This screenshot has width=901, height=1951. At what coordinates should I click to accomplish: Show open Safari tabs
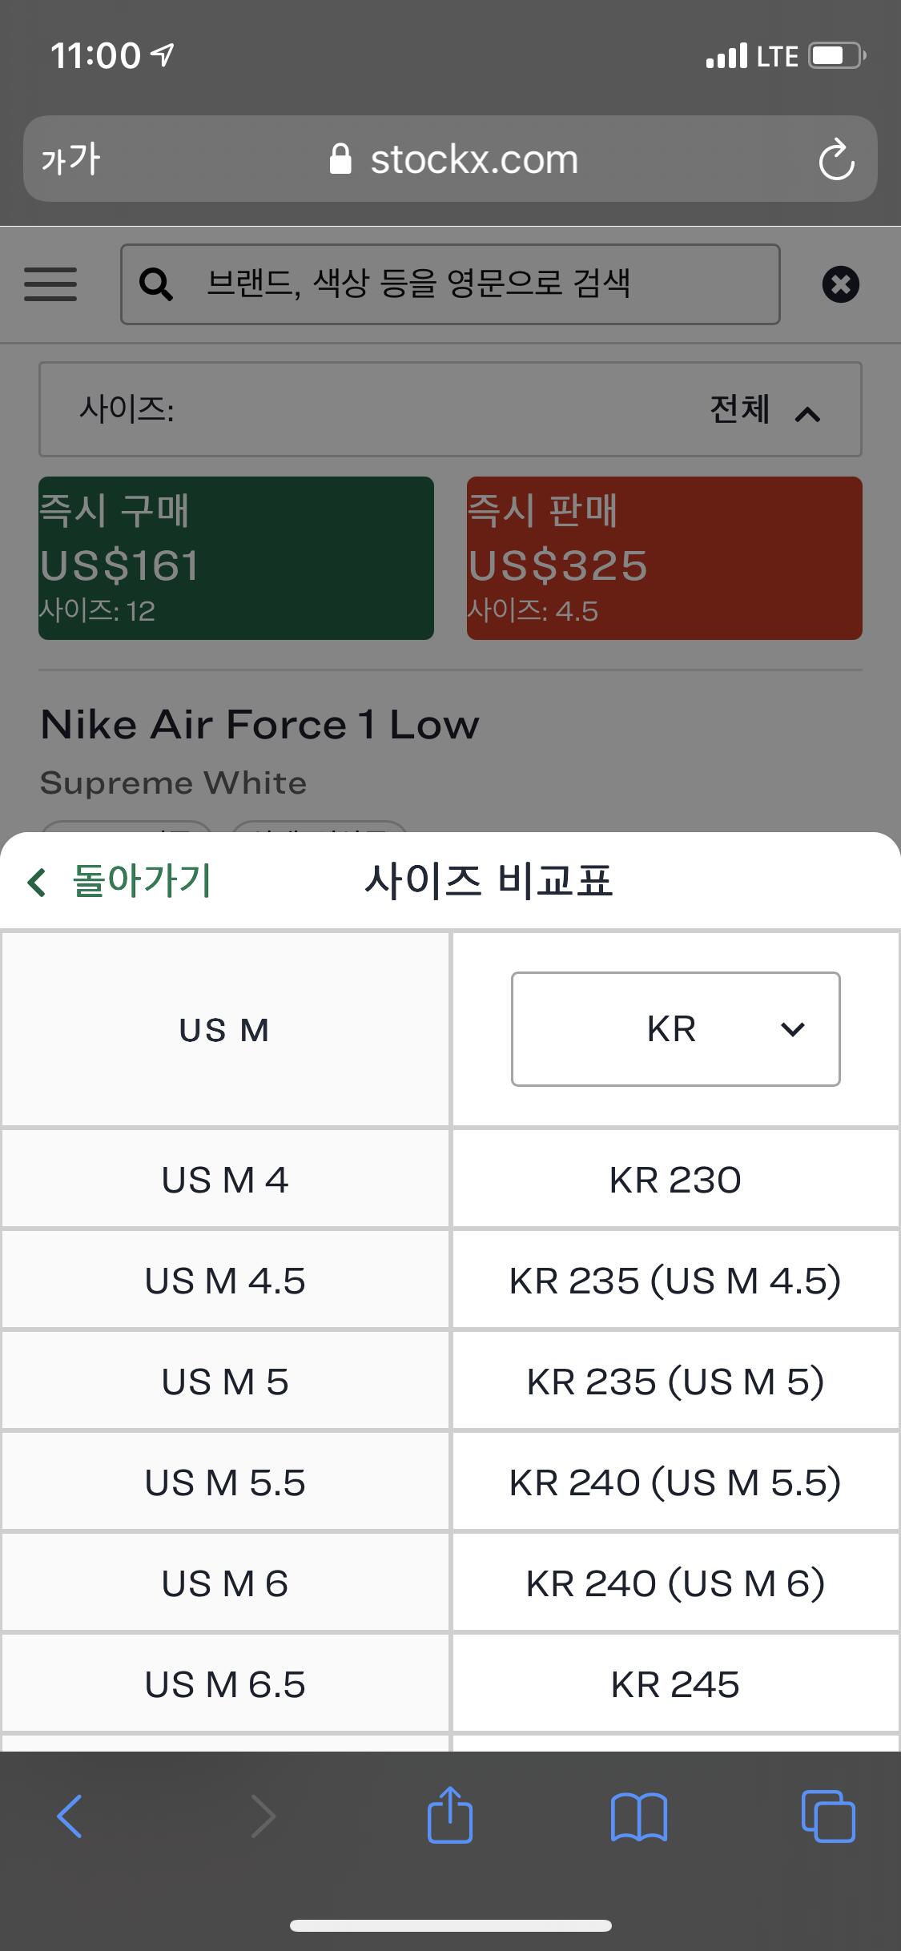click(x=827, y=1815)
